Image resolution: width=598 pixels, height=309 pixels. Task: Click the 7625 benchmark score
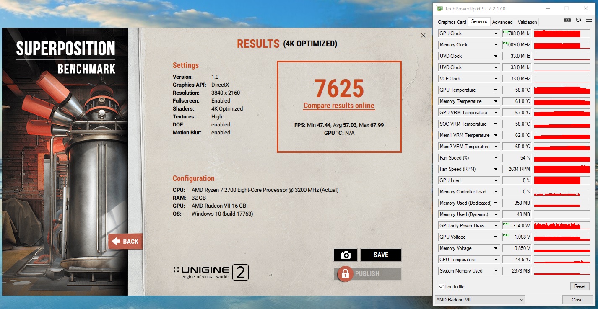339,88
